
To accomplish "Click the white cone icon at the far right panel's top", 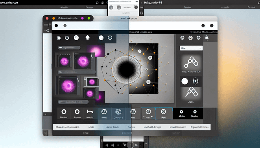I will [x=207, y=37].
